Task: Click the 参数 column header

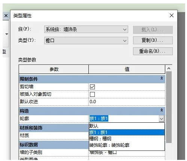Action: [54, 69]
